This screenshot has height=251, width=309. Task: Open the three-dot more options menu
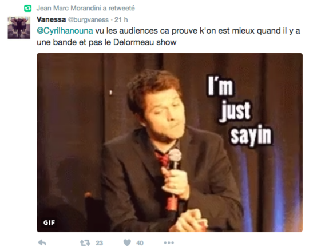[169, 243]
